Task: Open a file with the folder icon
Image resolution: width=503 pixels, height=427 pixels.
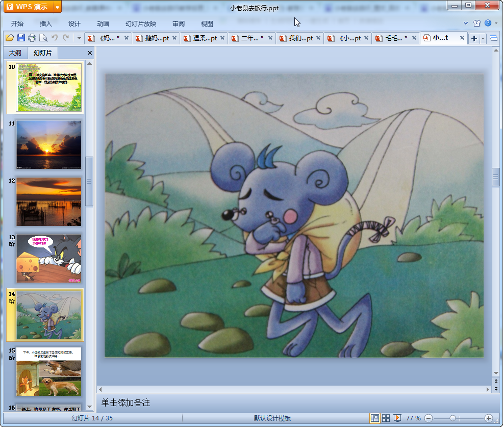Action: 10,38
